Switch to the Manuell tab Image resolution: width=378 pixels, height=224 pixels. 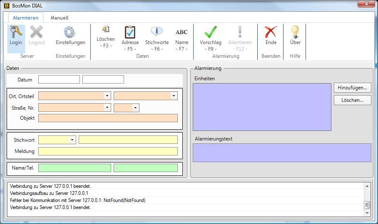pos(60,18)
